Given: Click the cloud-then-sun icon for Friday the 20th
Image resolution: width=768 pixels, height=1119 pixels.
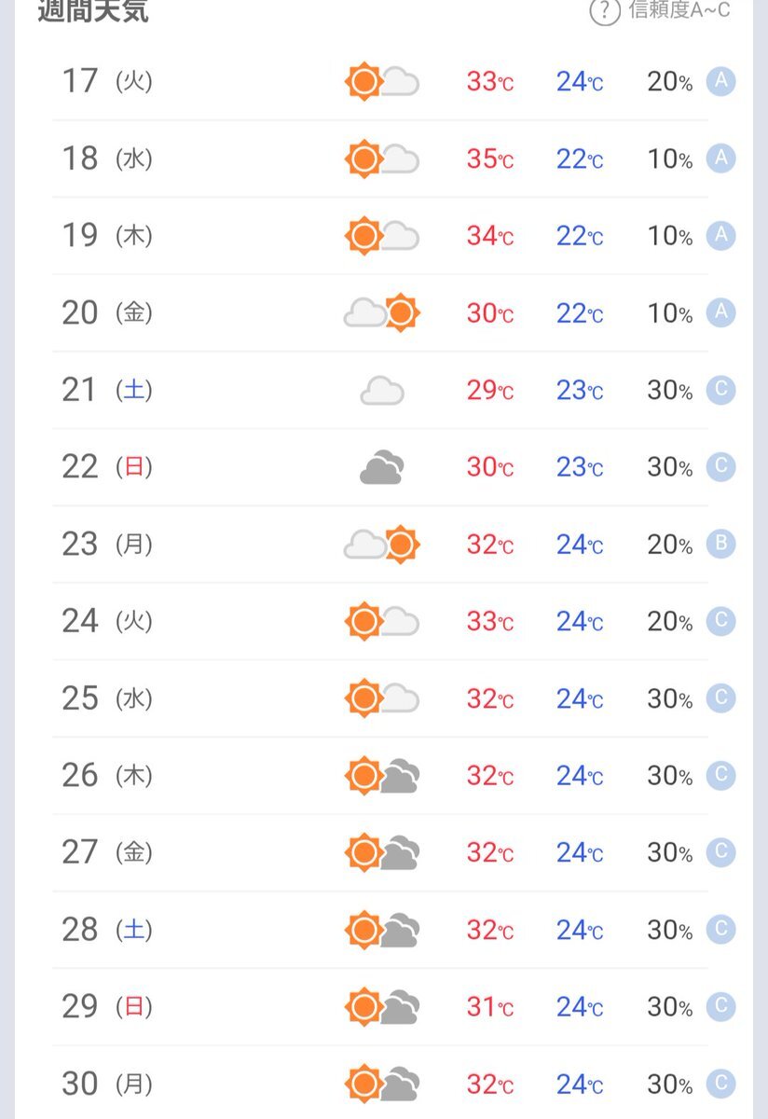Looking at the screenshot, I should point(382,313).
